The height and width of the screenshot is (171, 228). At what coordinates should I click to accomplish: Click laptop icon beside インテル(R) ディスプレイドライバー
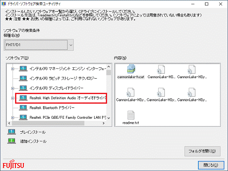(x=23, y=88)
